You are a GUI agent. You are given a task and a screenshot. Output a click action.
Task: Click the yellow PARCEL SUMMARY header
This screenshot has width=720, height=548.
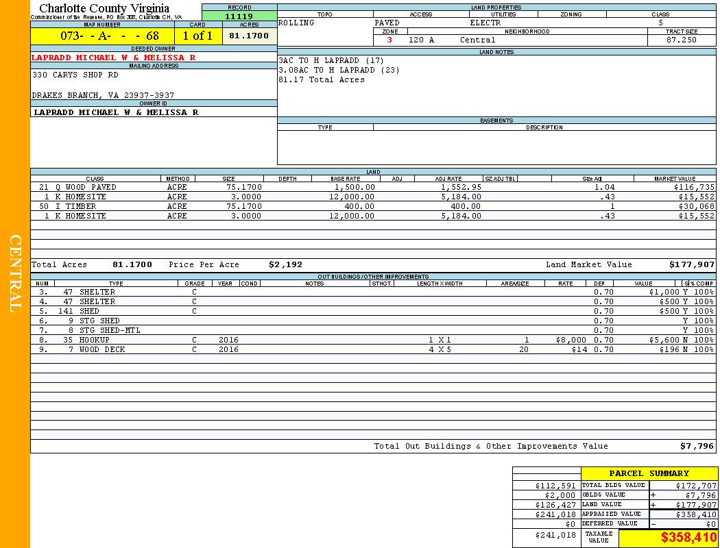tap(649, 473)
